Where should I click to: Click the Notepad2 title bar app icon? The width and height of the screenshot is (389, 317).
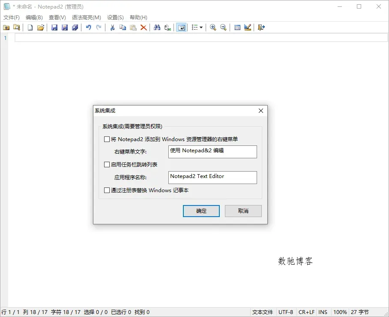coord(7,6)
